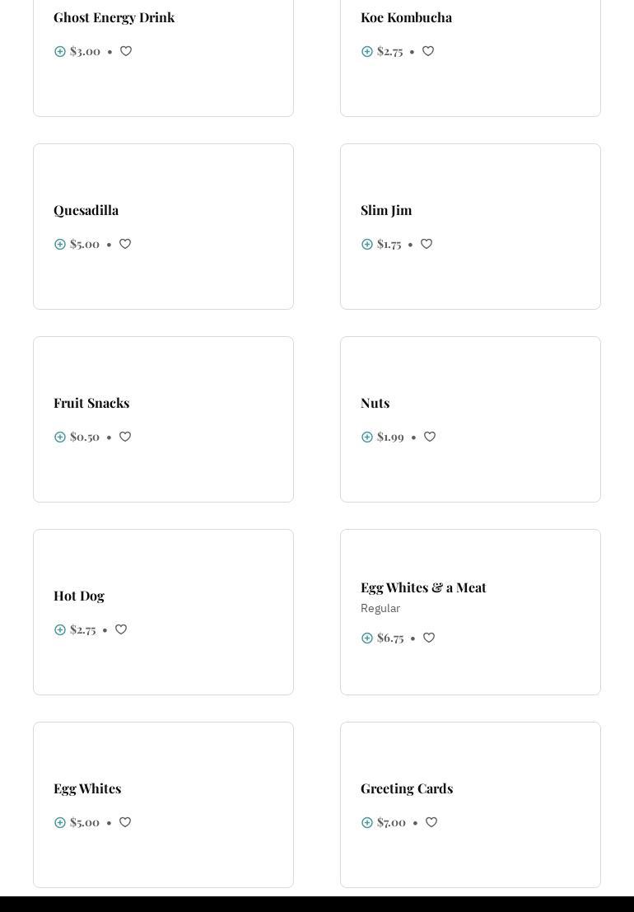Click the plus icon for Fruit Snacks
This screenshot has width=634, height=912.
60,437
